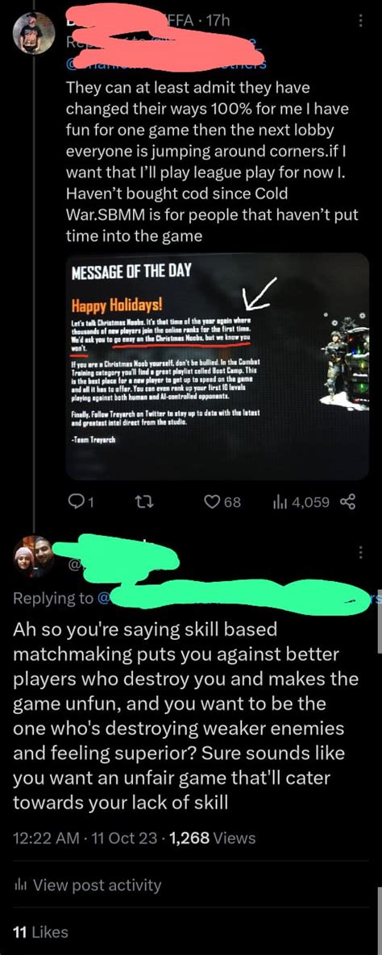
Task: Open top tweet author's profile picture
Action: tap(34, 34)
